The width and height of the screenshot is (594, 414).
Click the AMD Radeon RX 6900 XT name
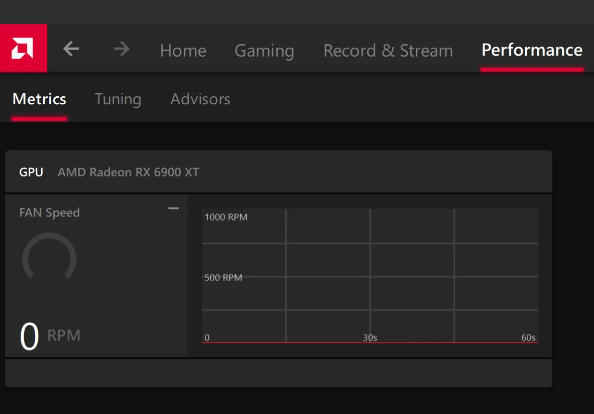click(129, 172)
